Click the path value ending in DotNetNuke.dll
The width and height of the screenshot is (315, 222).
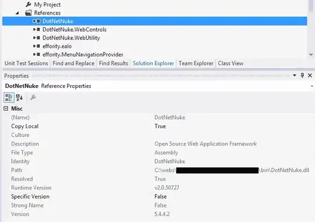(x=232, y=170)
